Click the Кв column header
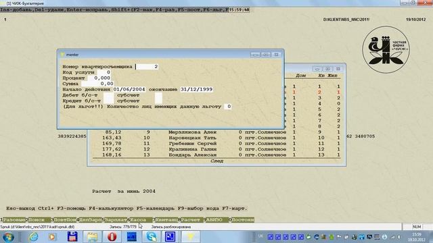 click(321, 76)
